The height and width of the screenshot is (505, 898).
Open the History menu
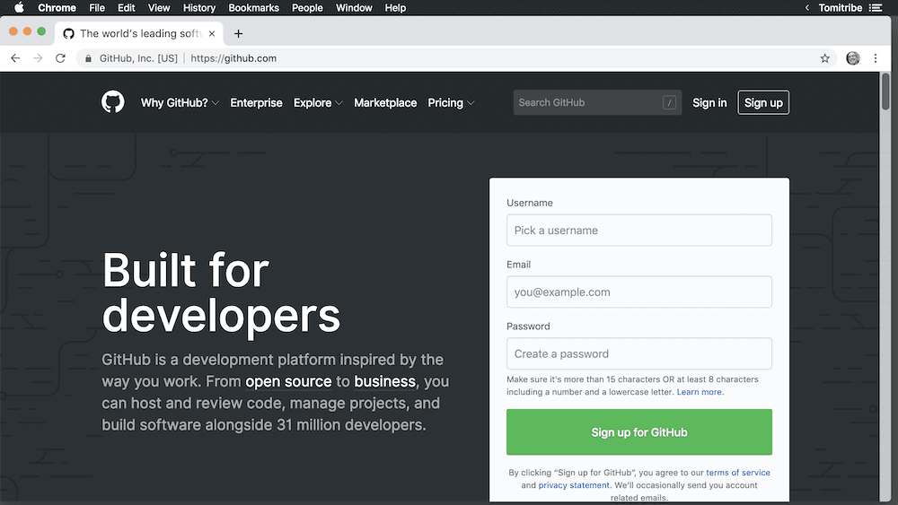[x=198, y=7]
